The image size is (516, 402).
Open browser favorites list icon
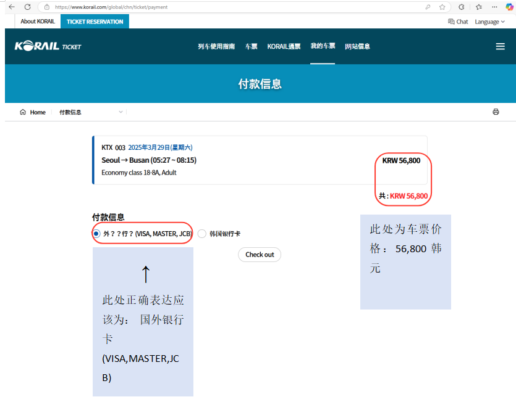[479, 7]
